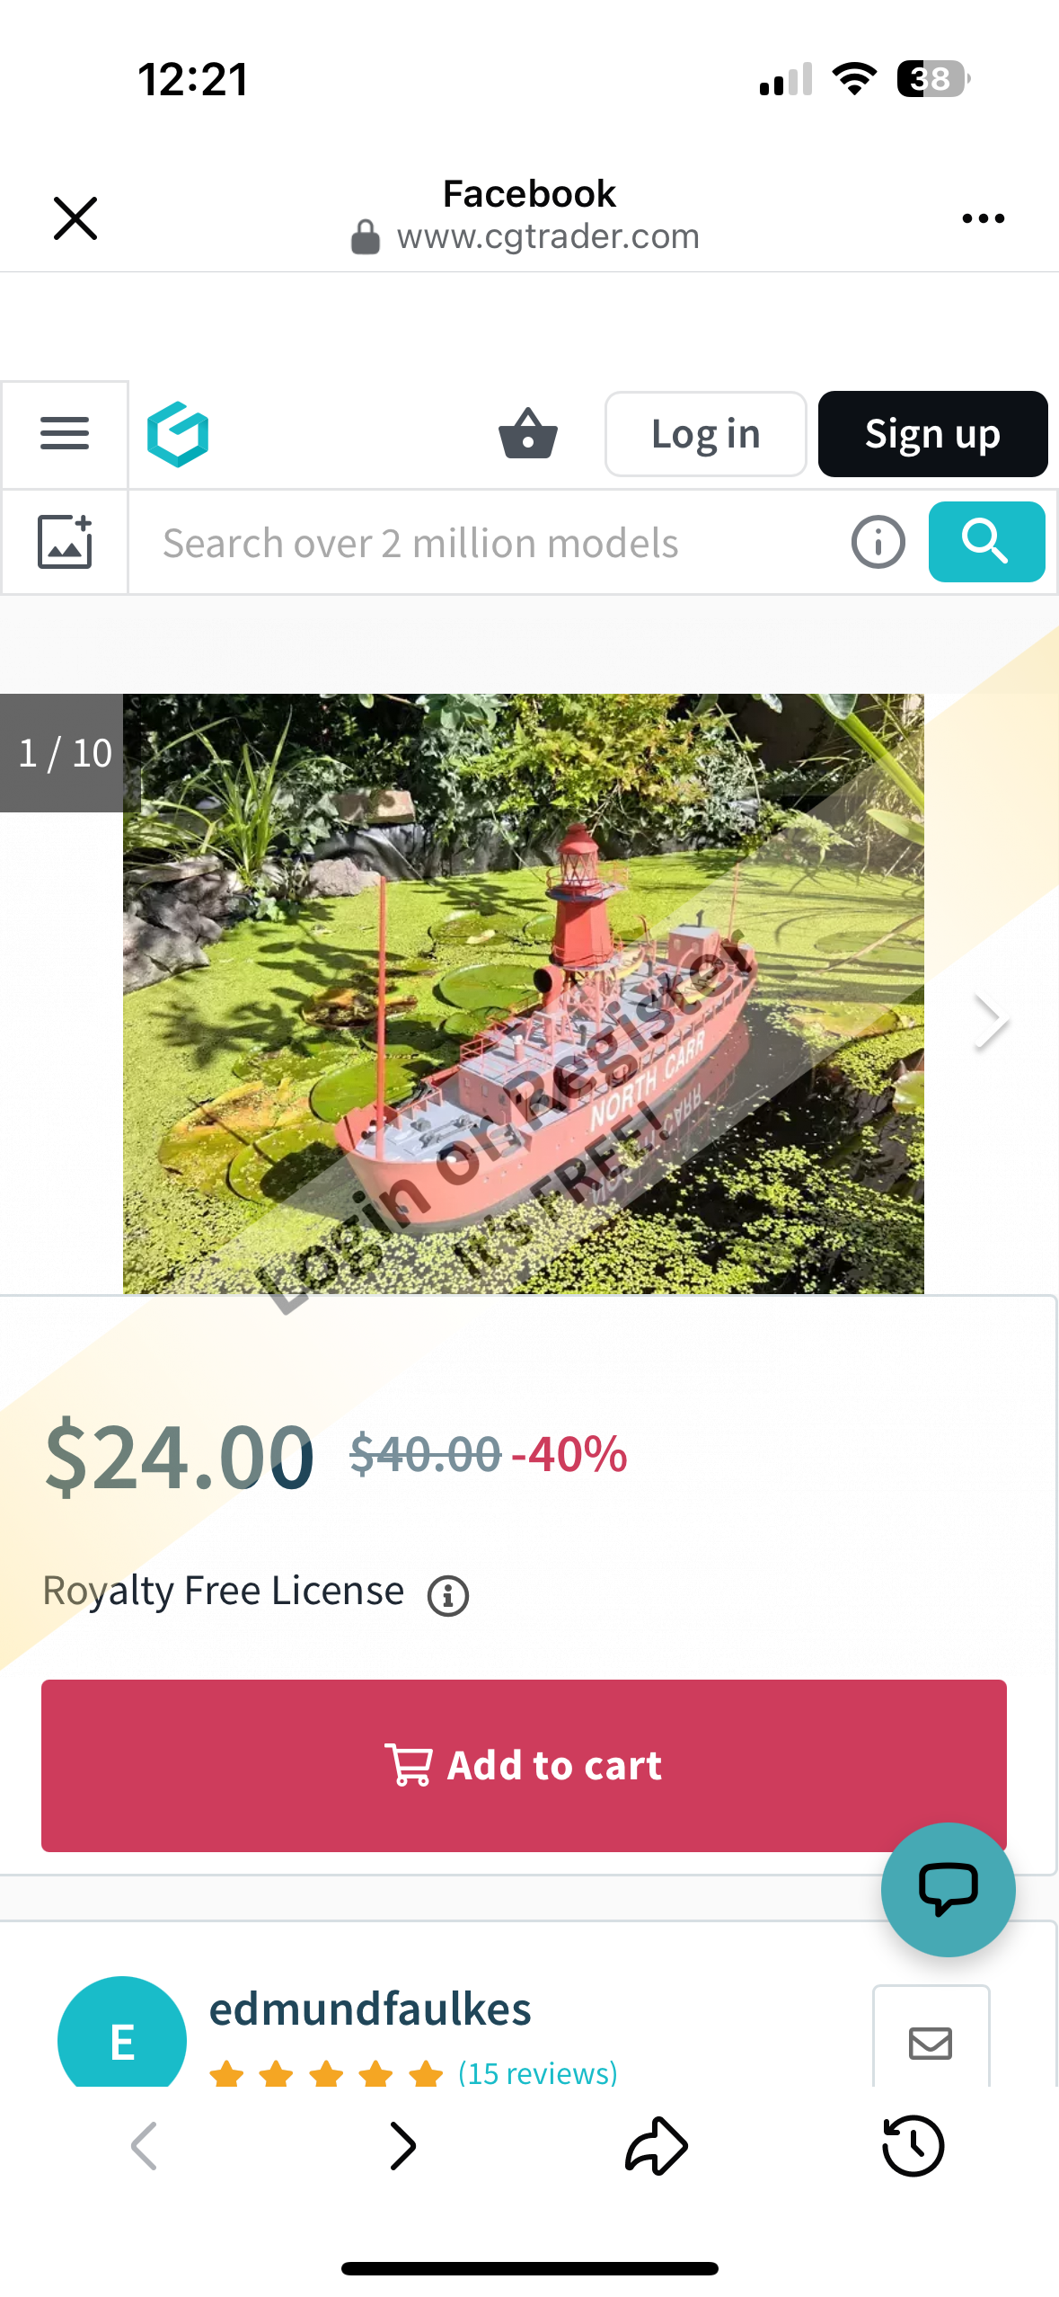Select the image search upload icon

(65, 542)
